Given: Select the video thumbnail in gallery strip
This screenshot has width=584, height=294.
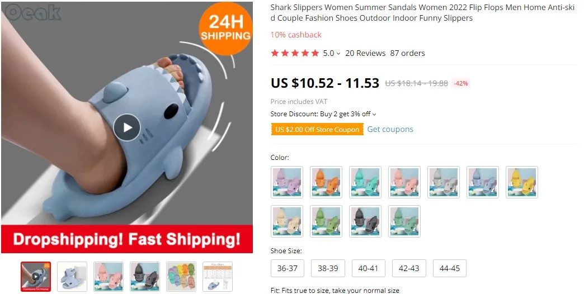Looking at the screenshot, I should [36, 277].
